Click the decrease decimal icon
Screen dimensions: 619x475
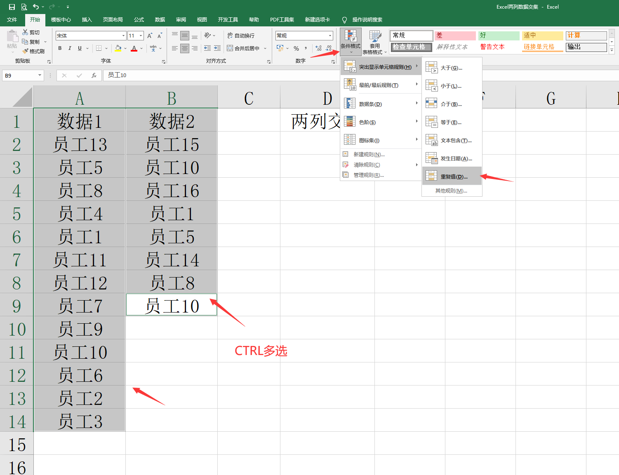329,48
